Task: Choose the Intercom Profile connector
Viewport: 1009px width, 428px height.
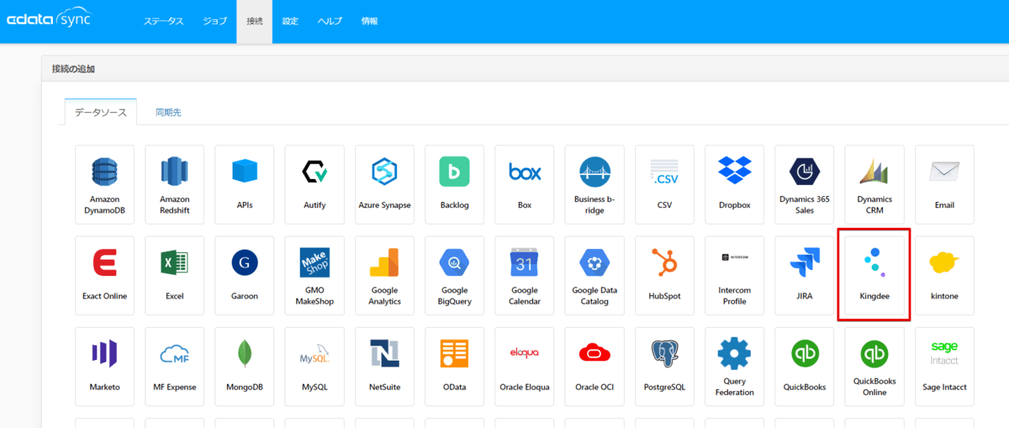Action: tap(735, 276)
